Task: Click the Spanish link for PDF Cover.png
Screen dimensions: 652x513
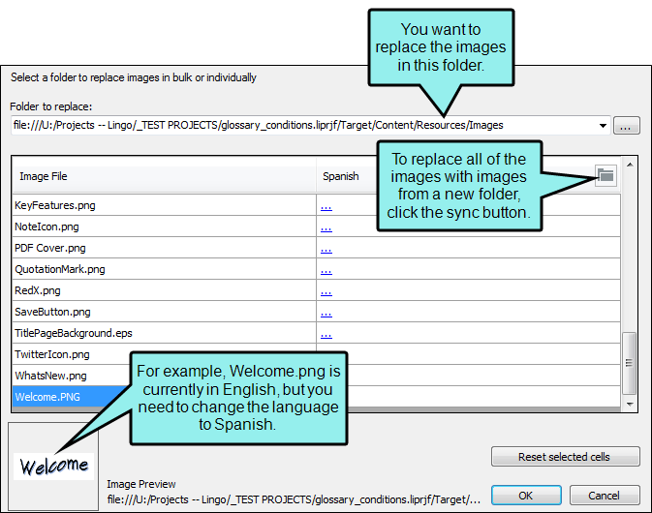Action: (326, 249)
